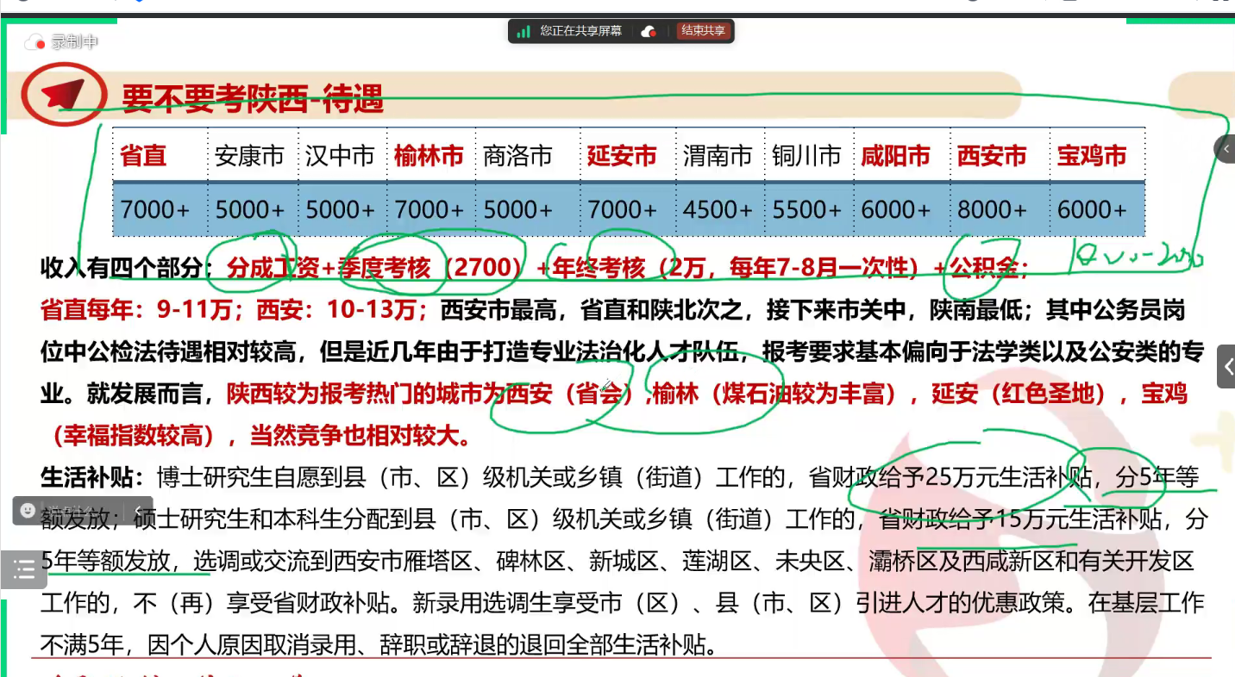Click the cloud icon inside the sharing toolbar

pos(647,32)
